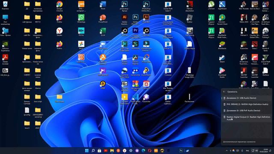Image resolution: width=274 pixels, height=154 pixels.
Task: Open Settings gear in taskbar
Action: [x=131, y=151]
